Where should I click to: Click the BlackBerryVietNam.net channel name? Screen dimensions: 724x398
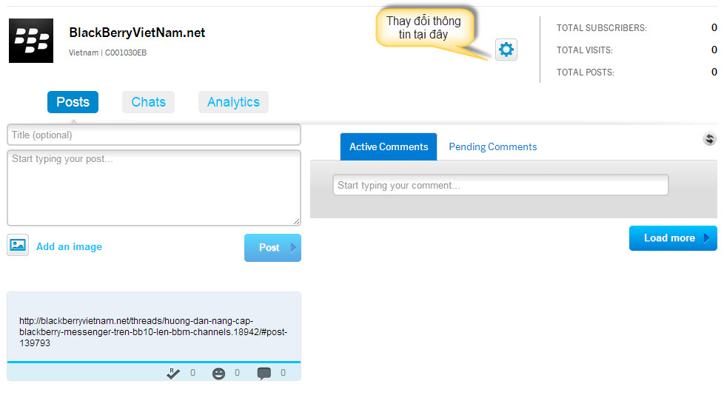137,33
